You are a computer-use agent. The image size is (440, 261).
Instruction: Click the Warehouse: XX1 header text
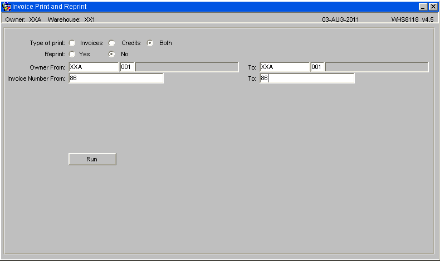coord(71,19)
